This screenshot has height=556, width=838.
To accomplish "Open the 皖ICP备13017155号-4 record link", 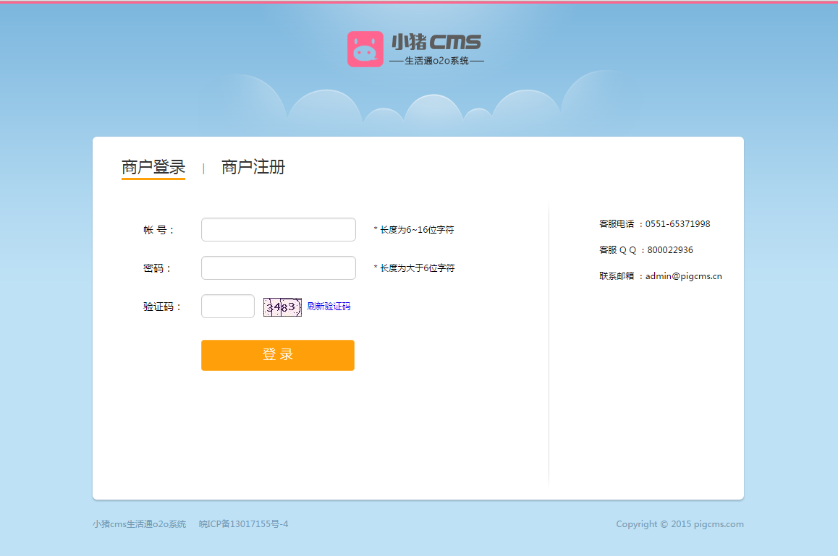I will (x=243, y=523).
